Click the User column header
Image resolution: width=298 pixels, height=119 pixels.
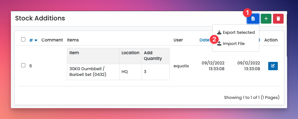pos(178,40)
